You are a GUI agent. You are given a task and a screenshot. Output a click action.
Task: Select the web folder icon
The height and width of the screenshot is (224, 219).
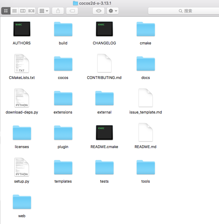click(22, 202)
